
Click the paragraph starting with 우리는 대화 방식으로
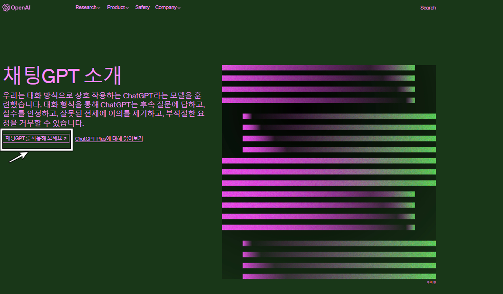tap(104, 109)
